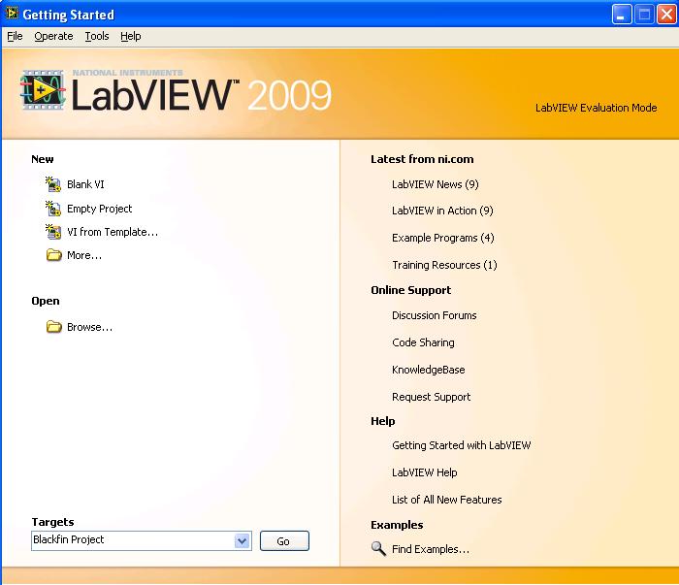
Task: Visit Discussion Forums
Action: [x=435, y=315]
